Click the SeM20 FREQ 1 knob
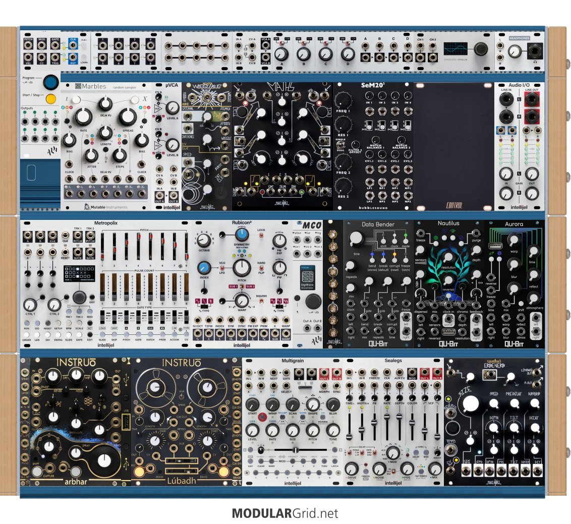This screenshot has height=524, width=571. click(342, 100)
